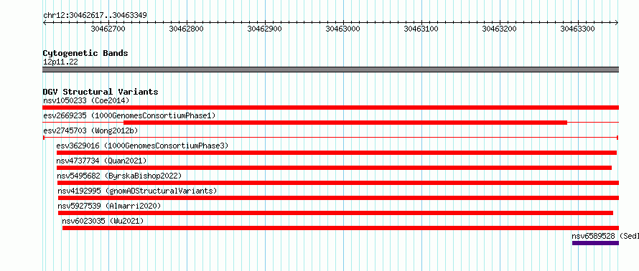
Task: Click the red bar for nsv4192995
Action: click(x=339, y=198)
